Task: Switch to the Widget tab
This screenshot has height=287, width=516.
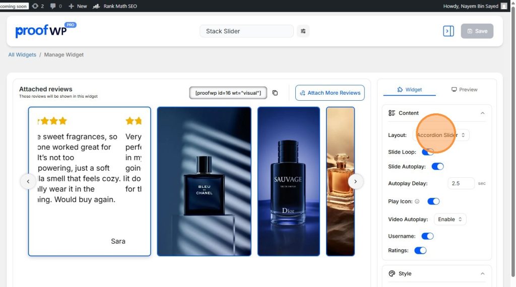Action: tap(409, 90)
